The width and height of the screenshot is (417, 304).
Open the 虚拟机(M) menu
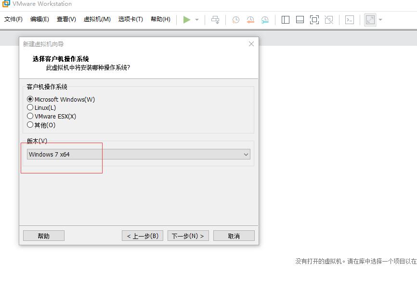pyautogui.click(x=97, y=19)
